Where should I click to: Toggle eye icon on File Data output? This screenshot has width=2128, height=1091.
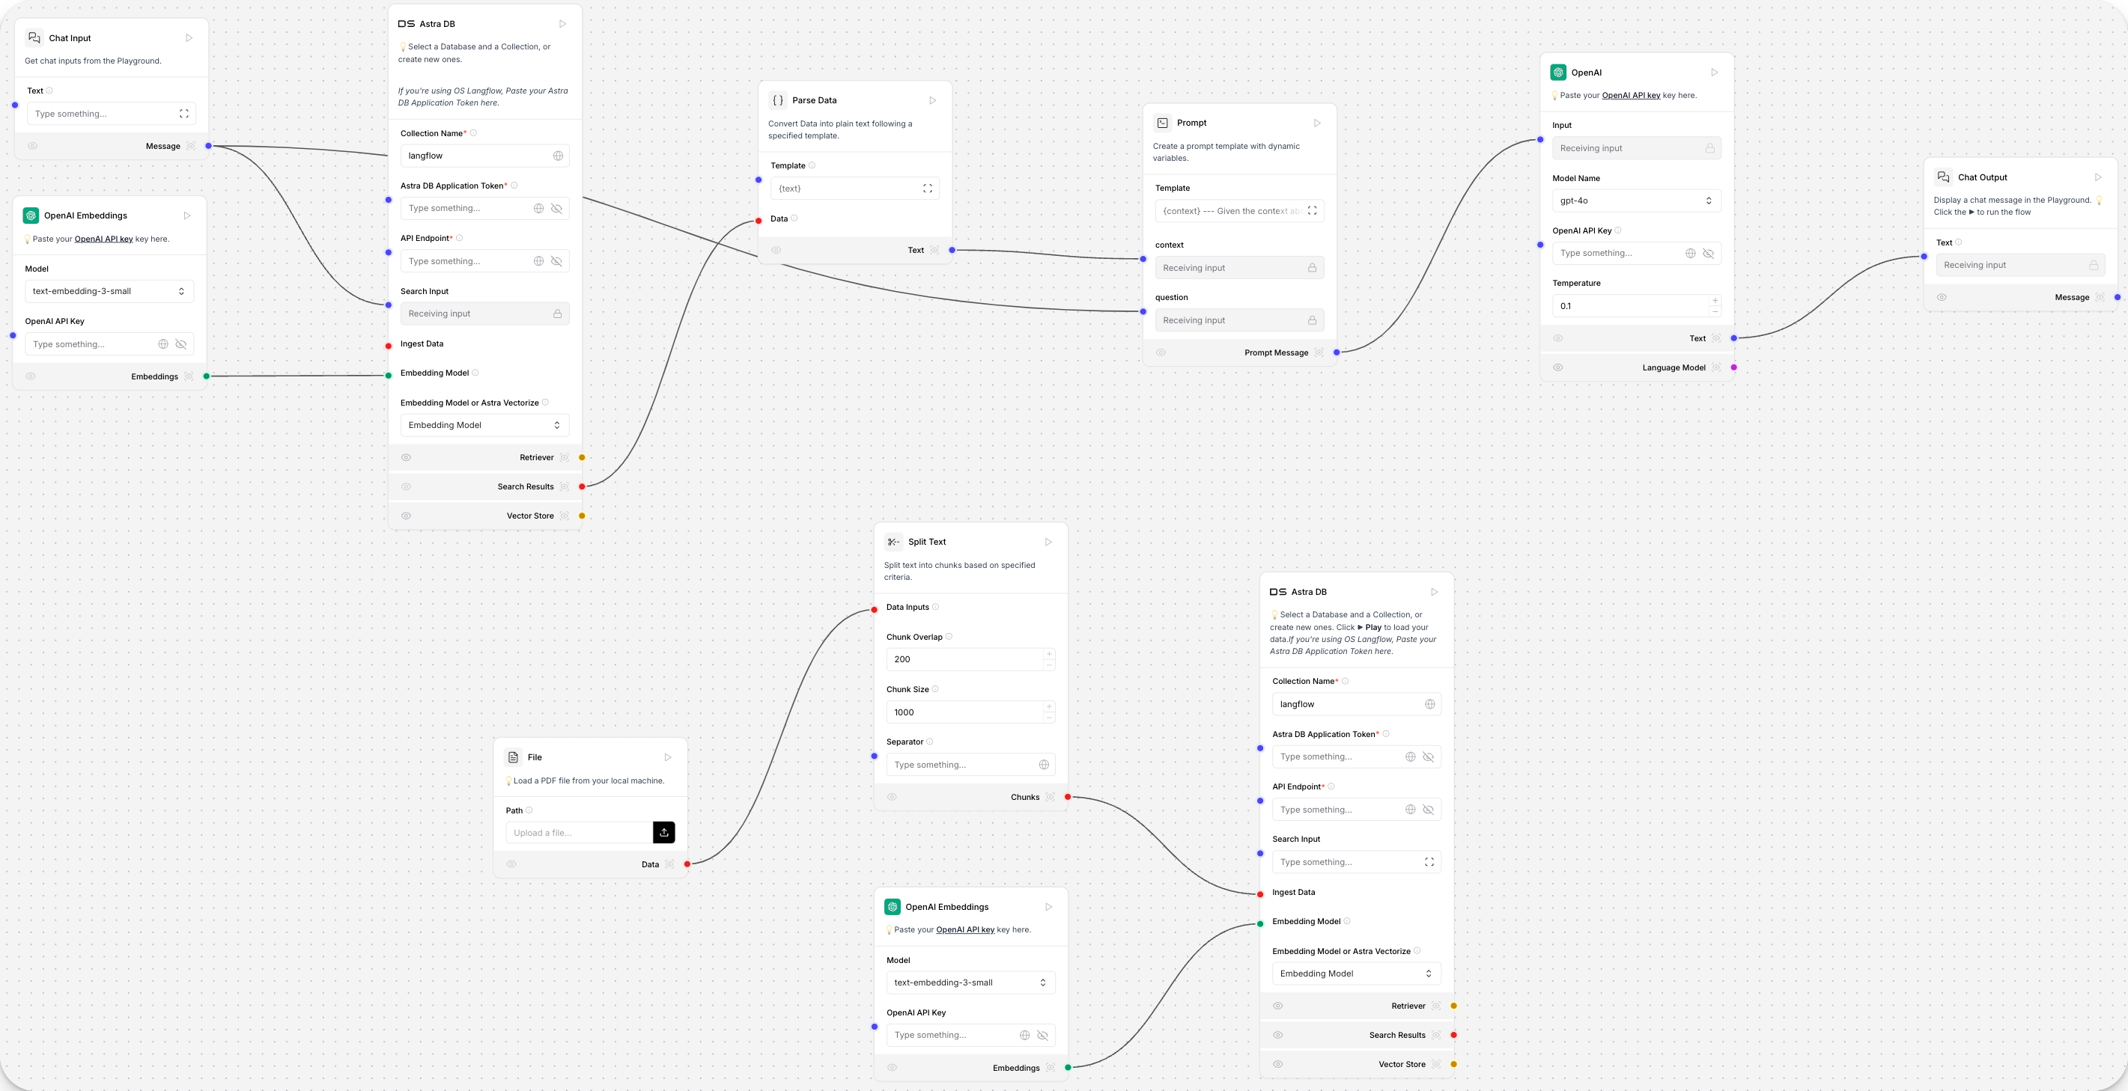point(512,865)
